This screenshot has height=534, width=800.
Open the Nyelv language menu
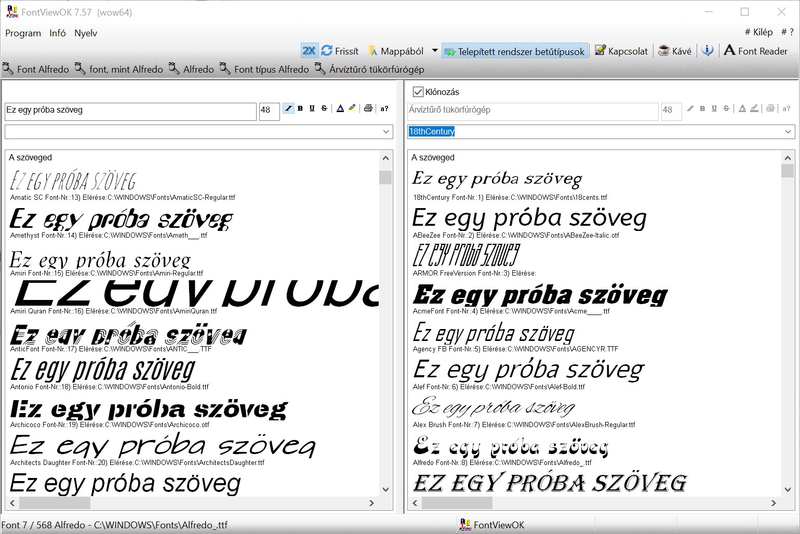pyautogui.click(x=86, y=33)
